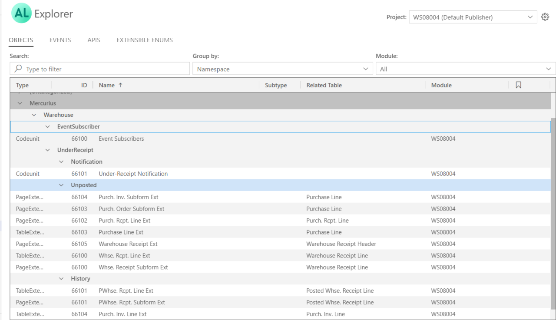The width and height of the screenshot is (556, 320).
Task: Click the Type column header
Action: (22, 85)
